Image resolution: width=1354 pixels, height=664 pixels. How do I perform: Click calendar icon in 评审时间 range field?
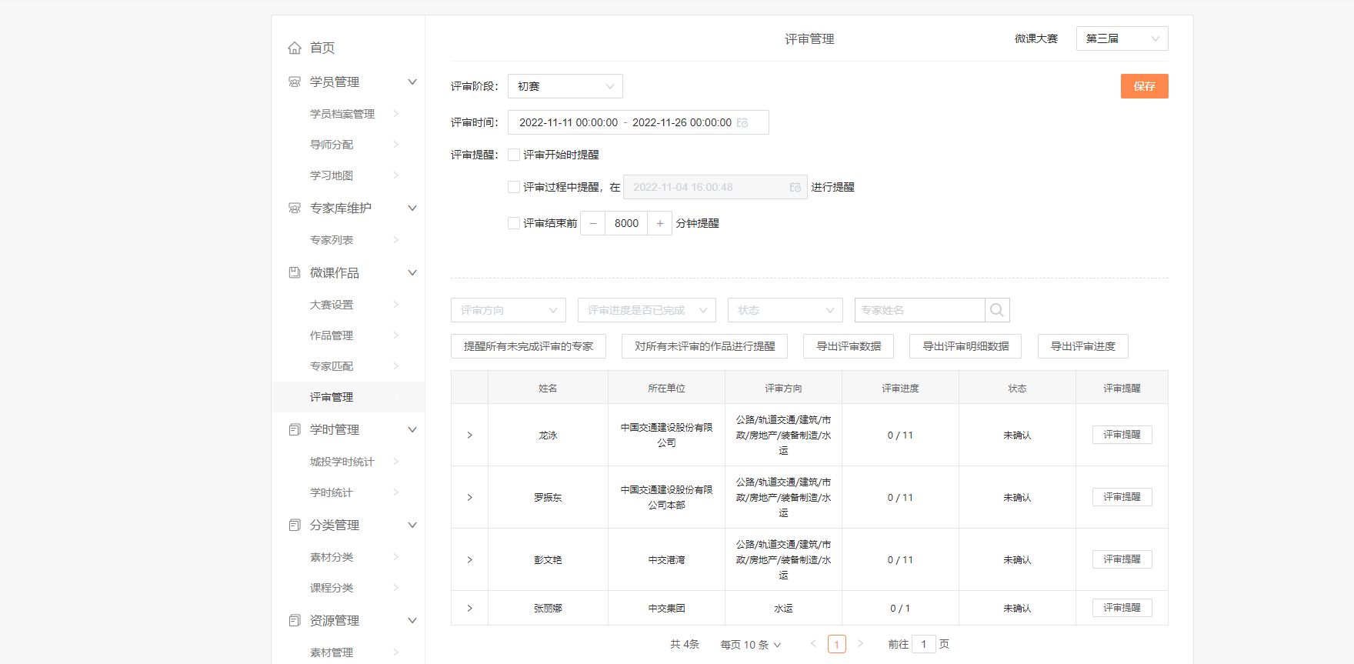(x=742, y=122)
